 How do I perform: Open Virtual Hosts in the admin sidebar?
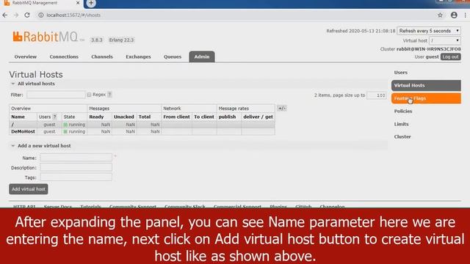(426, 85)
